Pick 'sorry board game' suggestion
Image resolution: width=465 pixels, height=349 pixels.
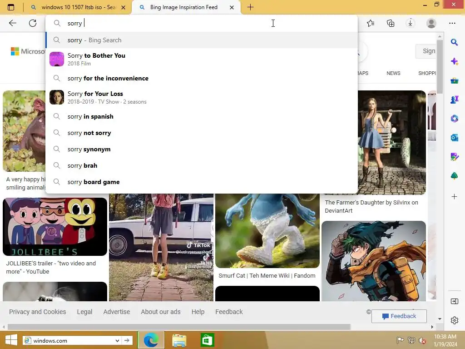pyautogui.click(x=202, y=182)
